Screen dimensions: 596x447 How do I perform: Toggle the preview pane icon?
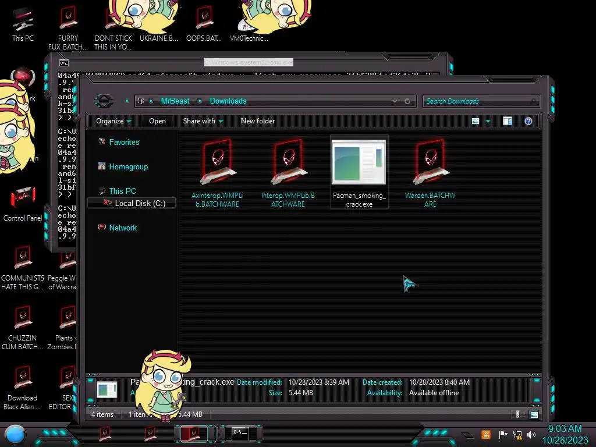[508, 121]
